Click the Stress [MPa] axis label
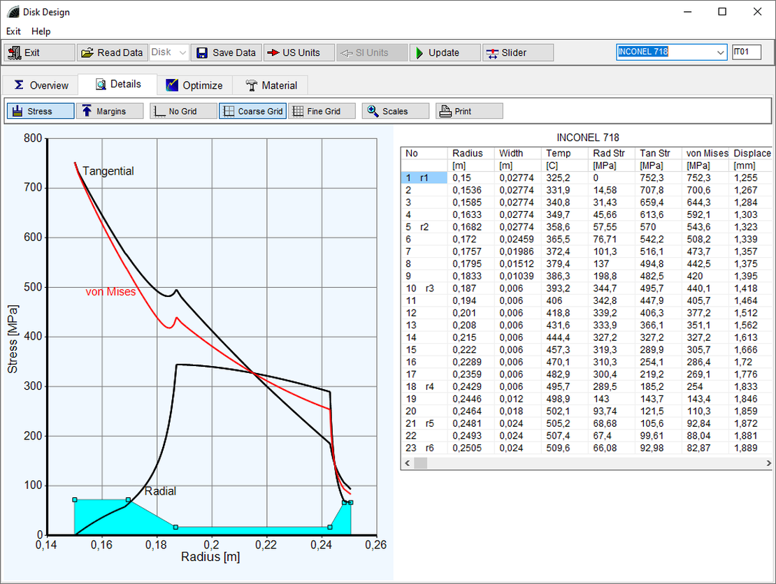Screen dimensions: 776x584 pyautogui.click(x=13, y=339)
